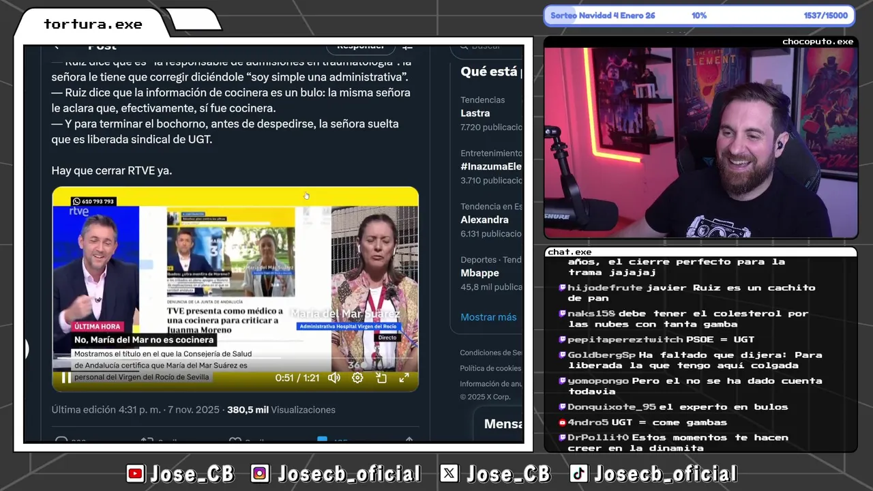This screenshot has height=491, width=873.
Task: Mute the video with the speaker icon
Action: tap(334, 378)
